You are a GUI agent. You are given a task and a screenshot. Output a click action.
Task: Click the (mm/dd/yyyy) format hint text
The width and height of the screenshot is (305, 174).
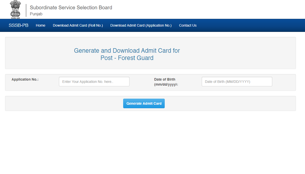click(x=166, y=85)
